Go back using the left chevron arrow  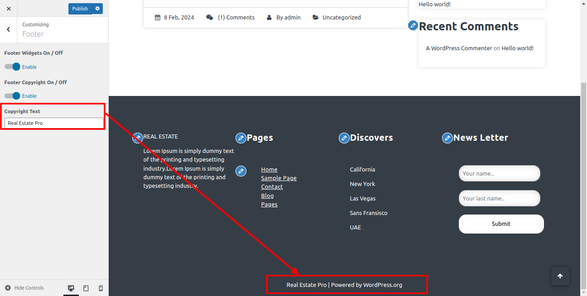coord(9,30)
